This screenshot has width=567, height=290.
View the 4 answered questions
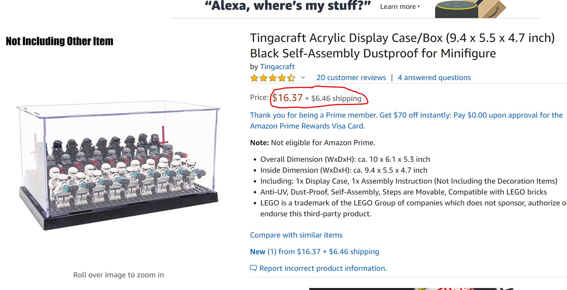(434, 78)
